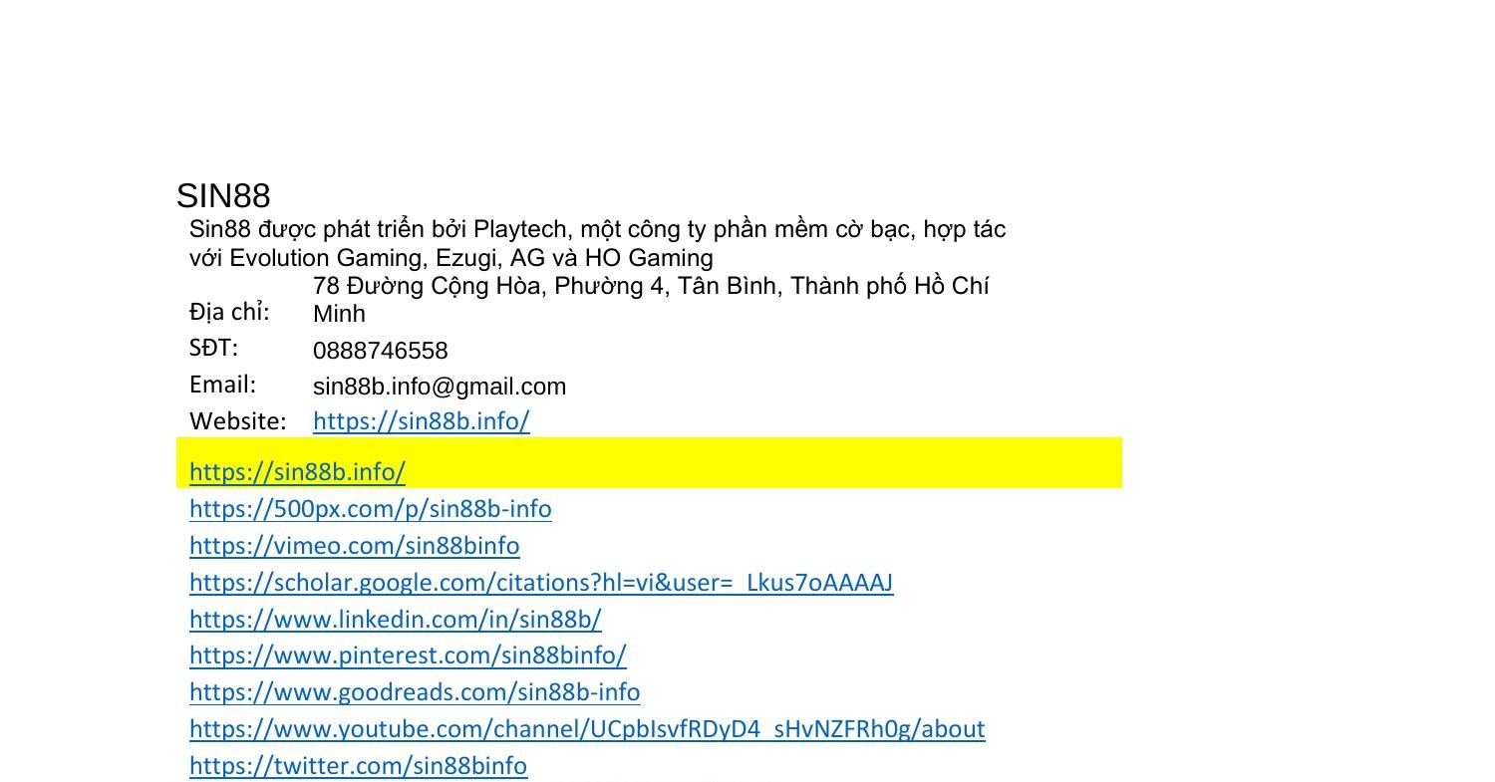
Task: Click the email sin88b.info@gmail.com
Action: 439,387
